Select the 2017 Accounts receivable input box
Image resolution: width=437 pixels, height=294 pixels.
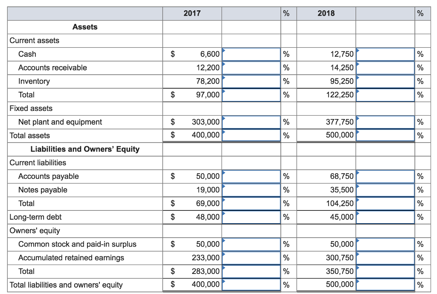click(x=251, y=68)
